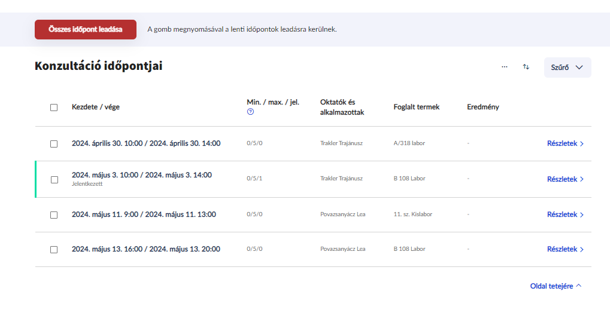The width and height of the screenshot is (610, 313).
Task: Open Részletek for the május 3. appointment
Action: (565, 179)
